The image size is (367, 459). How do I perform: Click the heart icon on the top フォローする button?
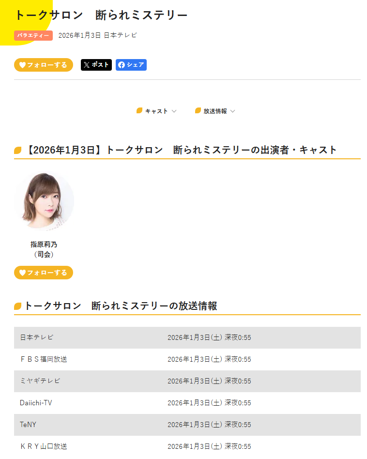(x=22, y=65)
